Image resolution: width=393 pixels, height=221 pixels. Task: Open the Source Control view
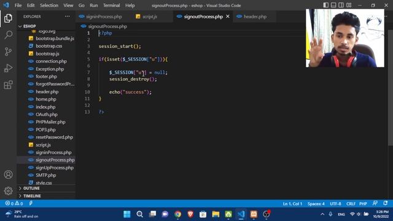pyautogui.click(x=8, y=52)
